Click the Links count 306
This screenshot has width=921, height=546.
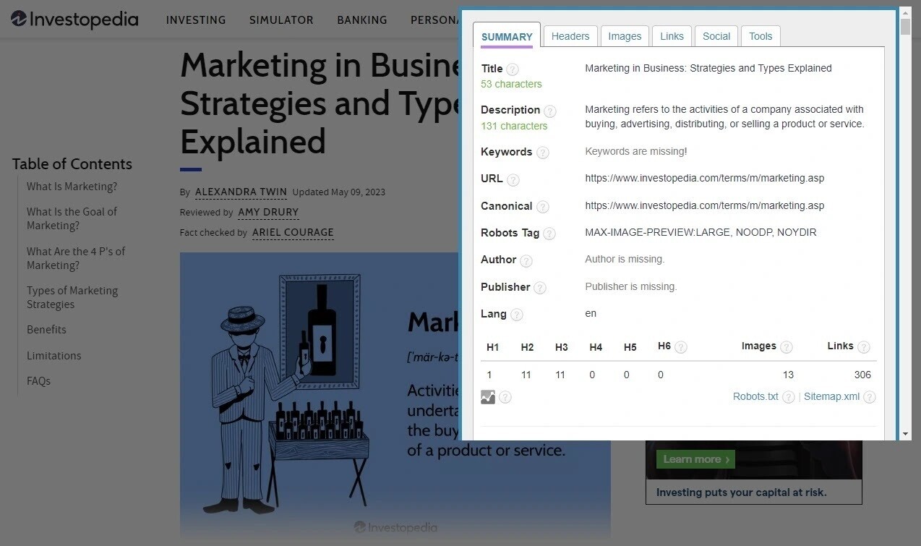862,375
